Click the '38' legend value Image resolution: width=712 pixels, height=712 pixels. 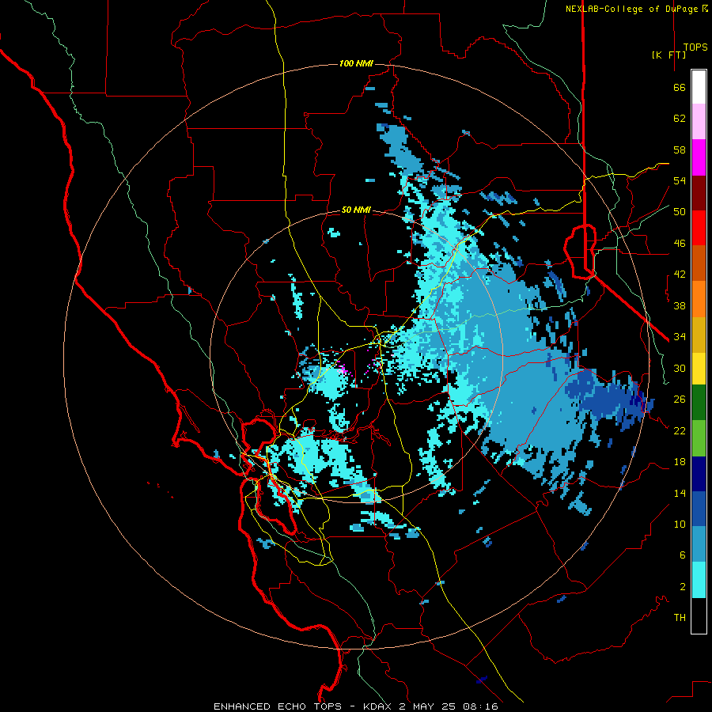point(680,305)
